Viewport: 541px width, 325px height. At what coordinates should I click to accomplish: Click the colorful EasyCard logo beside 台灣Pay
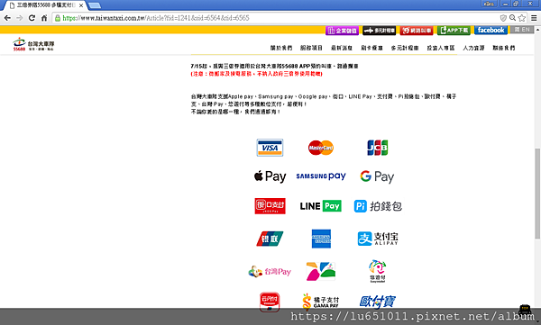click(321, 271)
